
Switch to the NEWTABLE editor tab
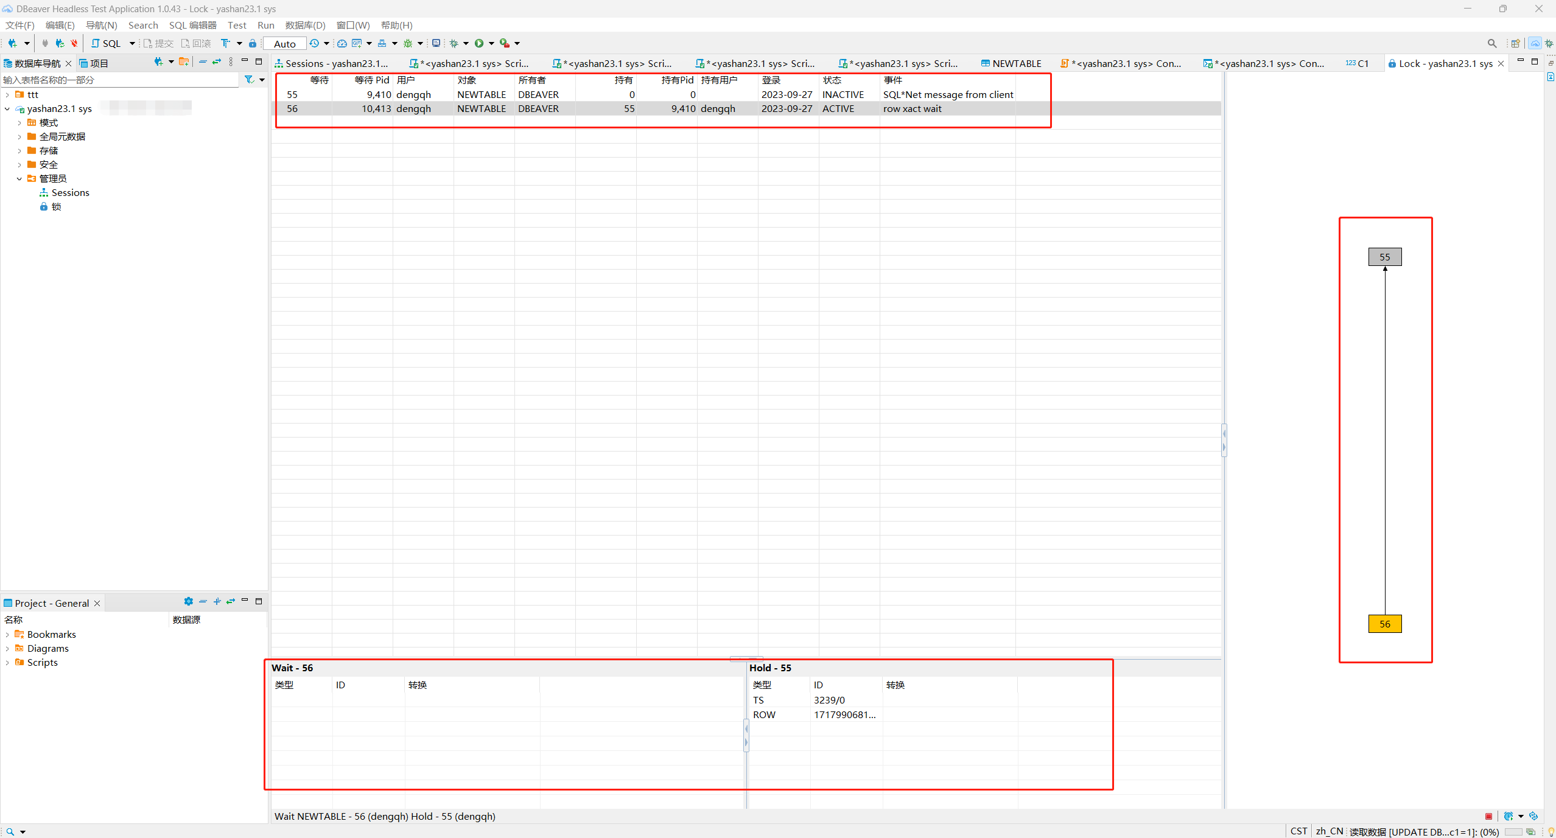tap(1012, 63)
